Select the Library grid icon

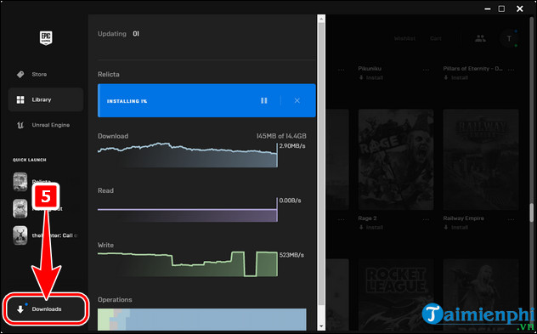point(20,99)
